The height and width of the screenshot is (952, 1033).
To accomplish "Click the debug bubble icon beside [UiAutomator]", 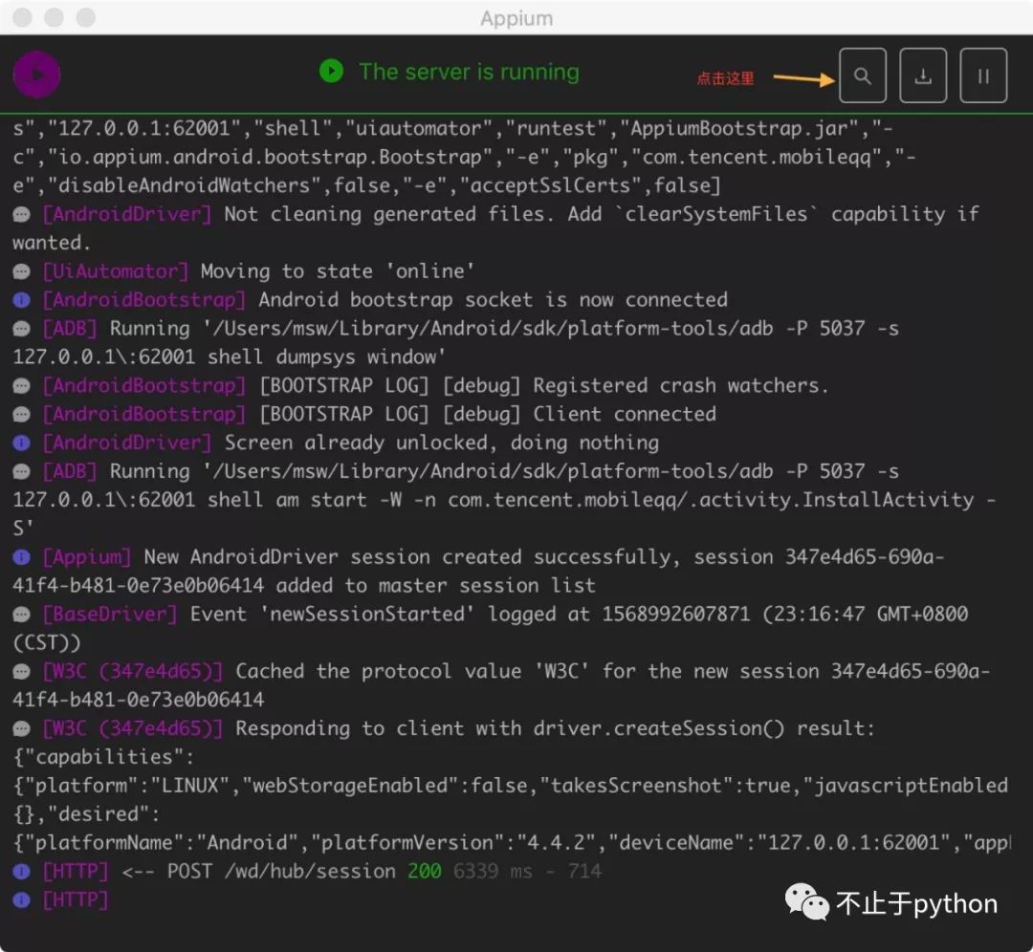I will pyautogui.click(x=21, y=271).
